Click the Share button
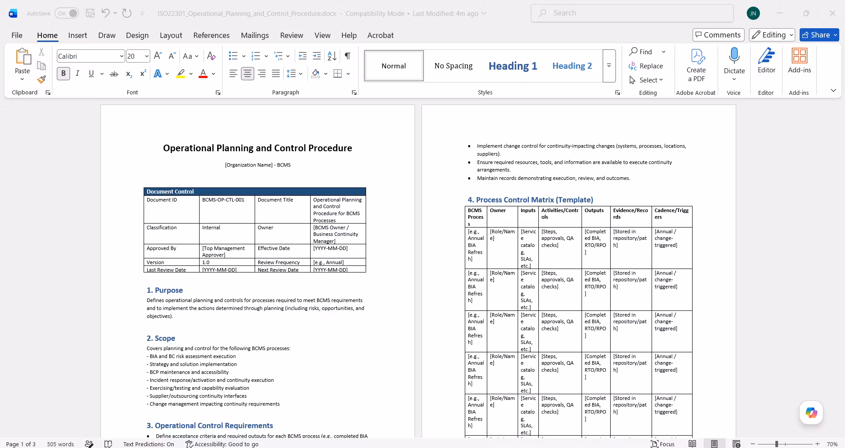This screenshot has width=845, height=448. pyautogui.click(x=819, y=35)
